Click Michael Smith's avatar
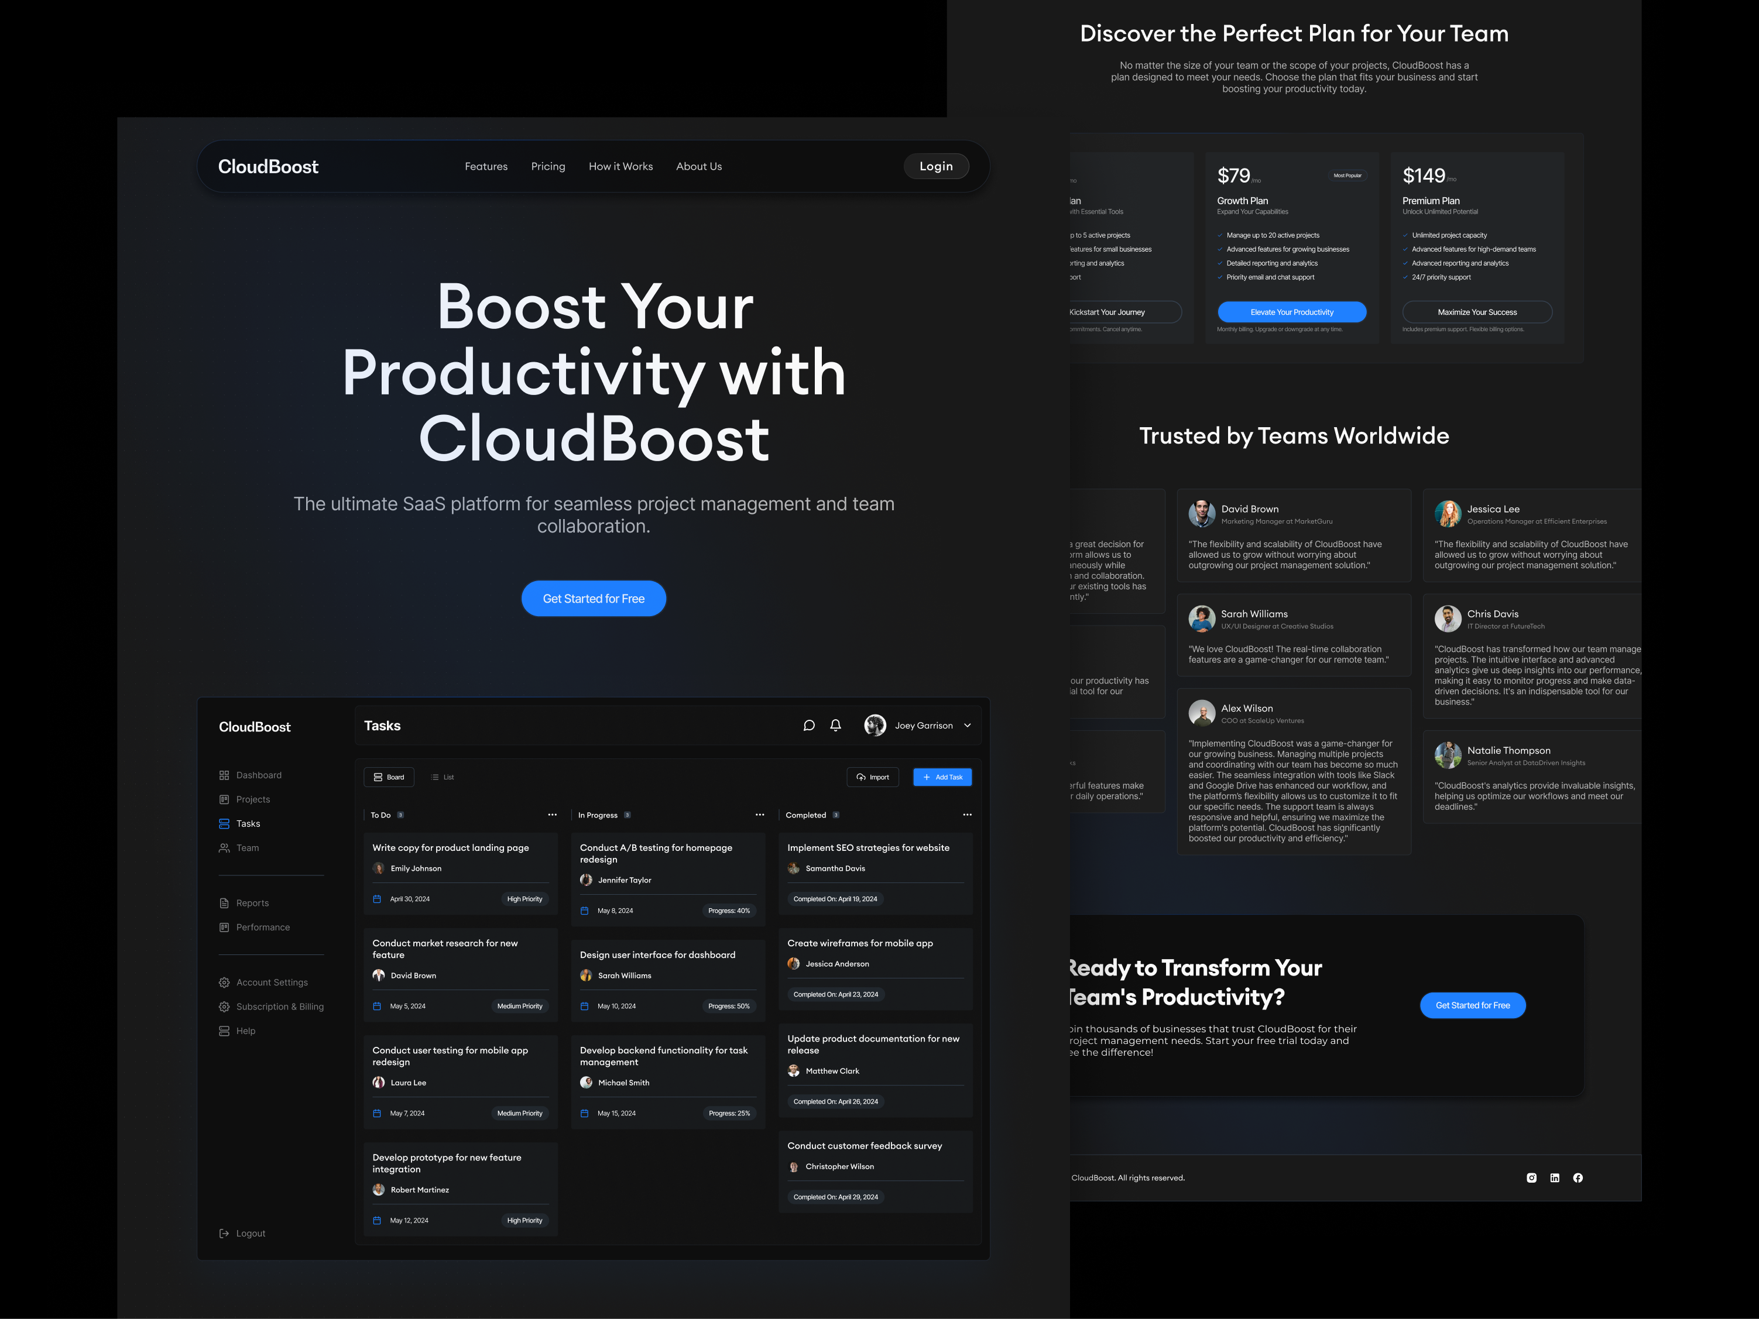This screenshot has width=1759, height=1319. [586, 1083]
